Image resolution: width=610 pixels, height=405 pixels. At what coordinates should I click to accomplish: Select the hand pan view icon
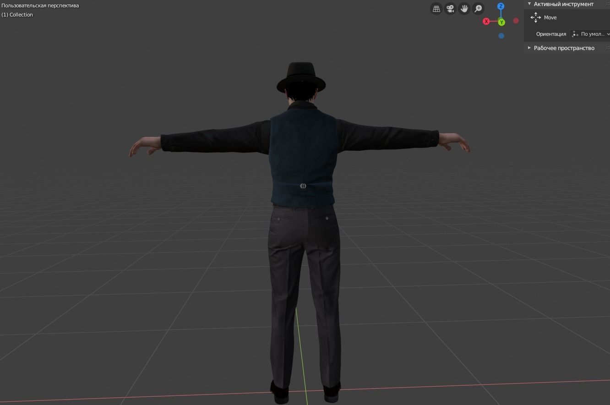(x=464, y=9)
